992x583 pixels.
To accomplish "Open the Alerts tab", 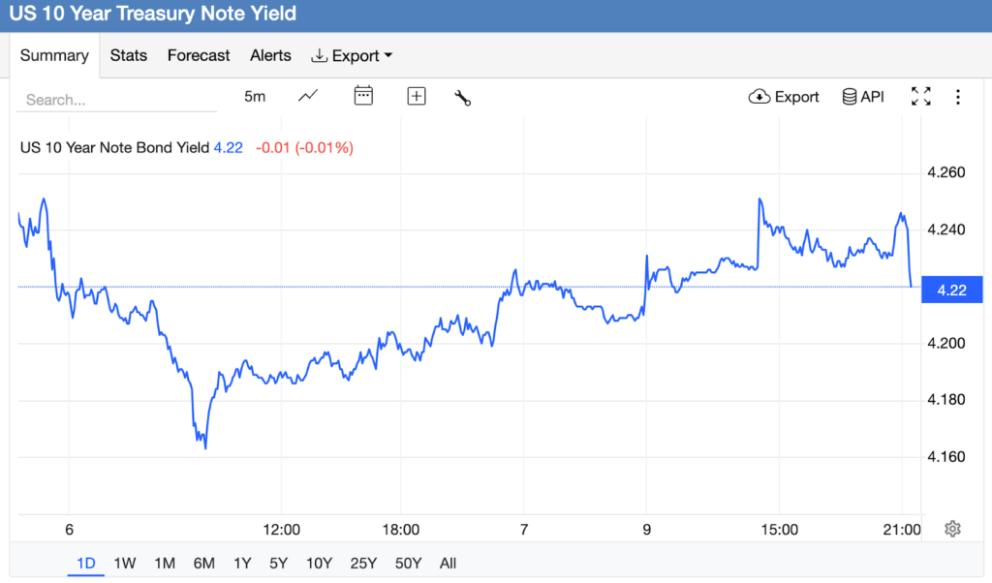I will click(x=270, y=55).
